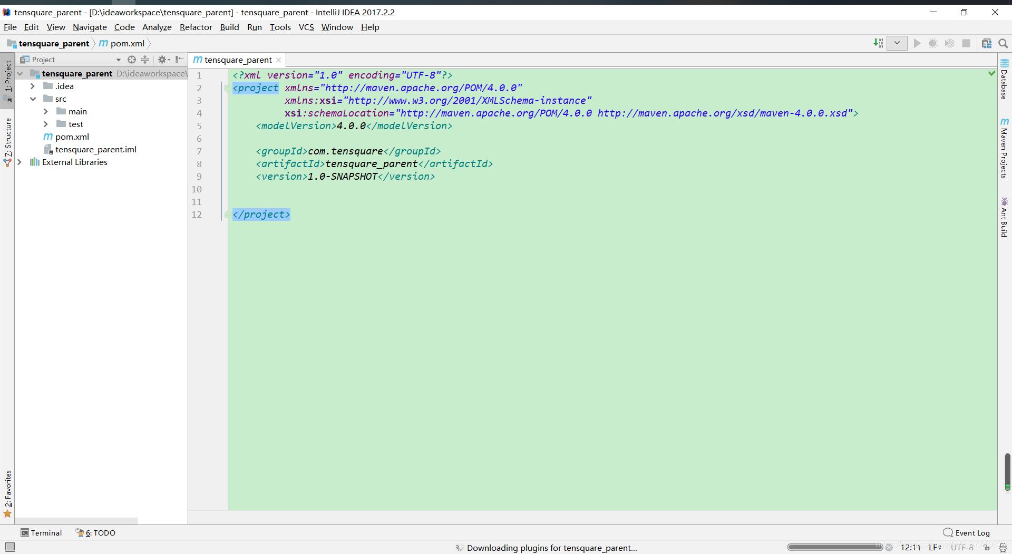Screen dimensions: 1012x554
Task: Expand the main folder
Action: click(46, 111)
